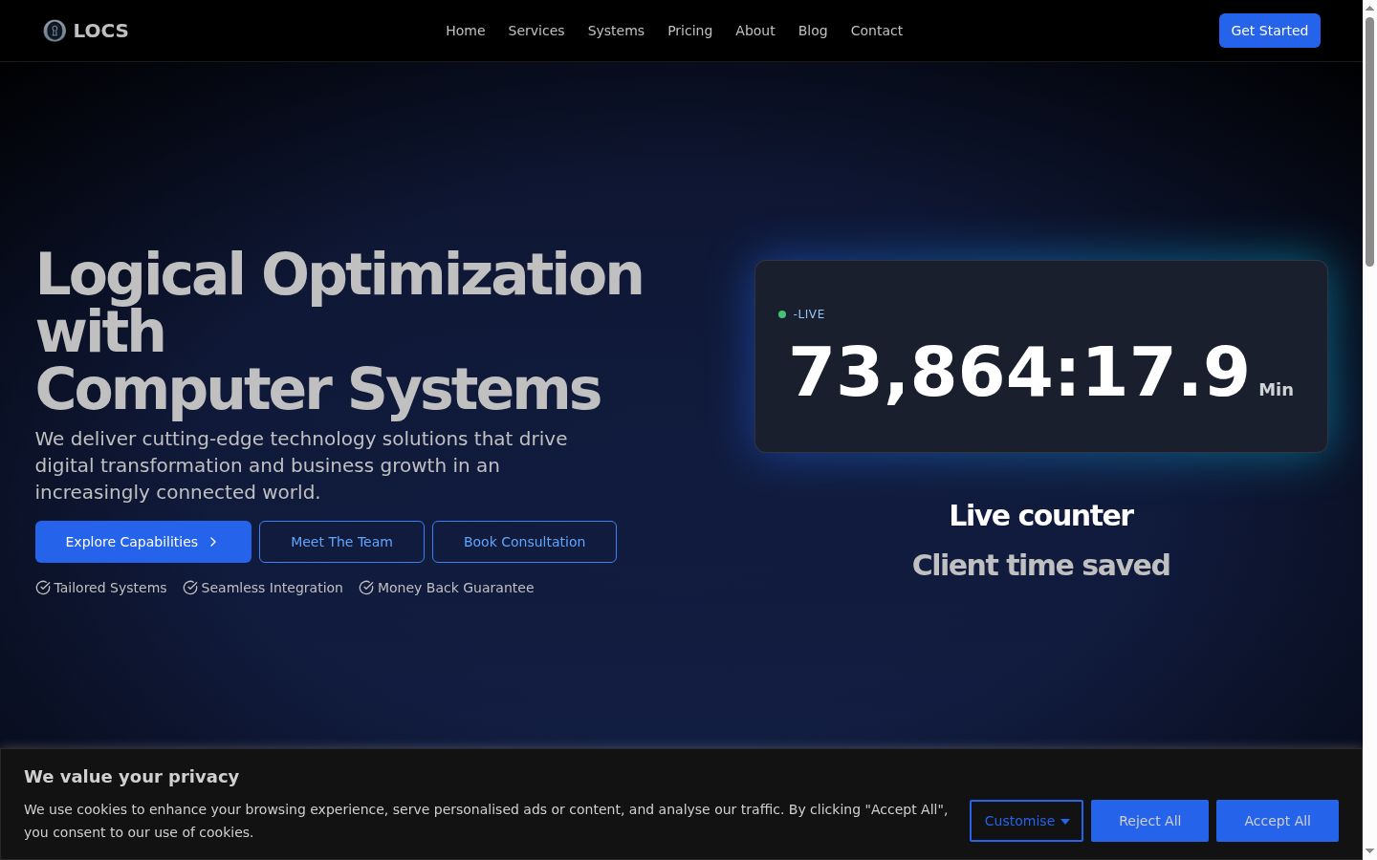The height and width of the screenshot is (860, 1377).
Task: Click the 'Min' unit label
Action: pos(1276,389)
